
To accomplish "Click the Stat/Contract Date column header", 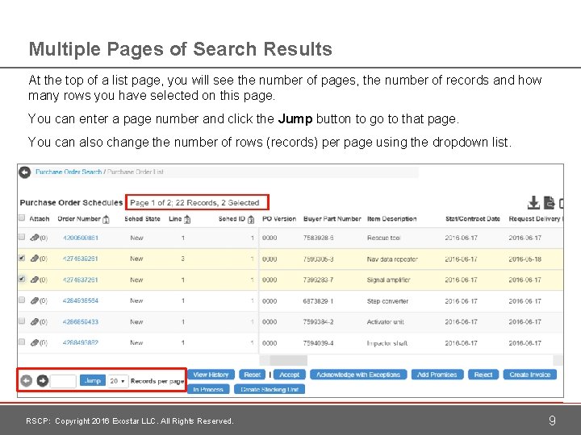I will click(x=473, y=219).
